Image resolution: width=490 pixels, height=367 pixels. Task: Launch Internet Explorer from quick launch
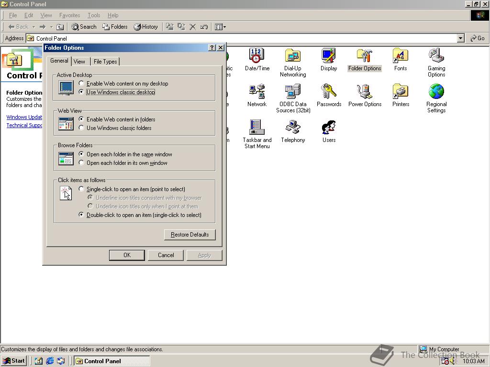pos(50,361)
